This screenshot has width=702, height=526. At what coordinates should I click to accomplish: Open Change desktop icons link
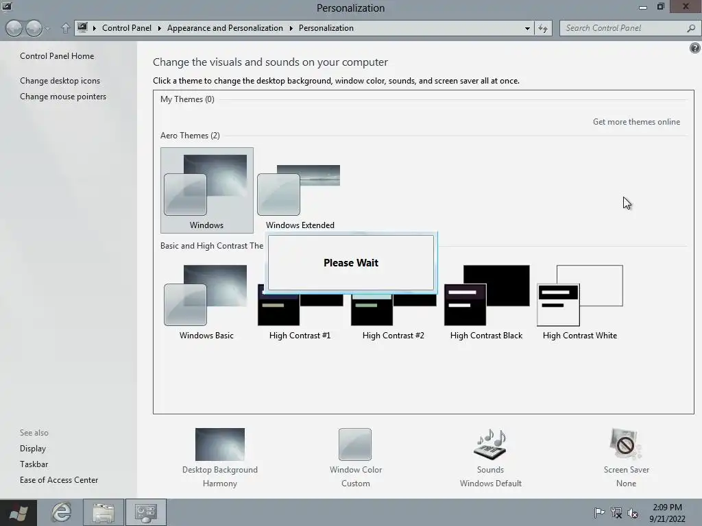60,81
